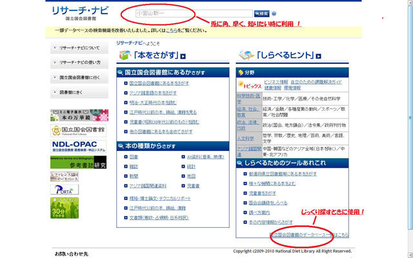Open the アジア諸国関連 field link
This screenshot has height=258, width=413.
(x=249, y=152)
